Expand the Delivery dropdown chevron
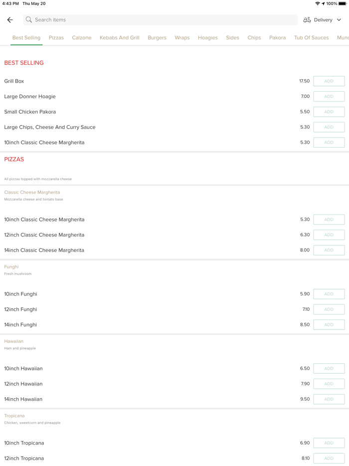The image size is (349, 466). point(339,20)
